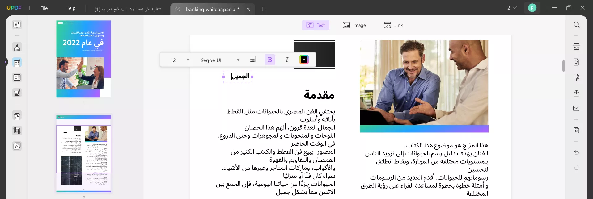Toggle Bold formatting in text toolbar
The image size is (593, 199).
point(270,60)
